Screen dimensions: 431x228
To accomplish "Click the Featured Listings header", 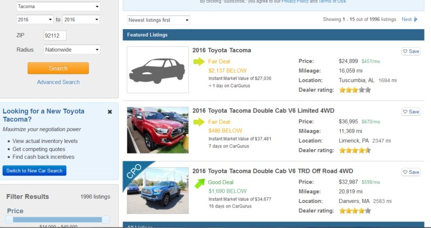I will pos(273,35).
